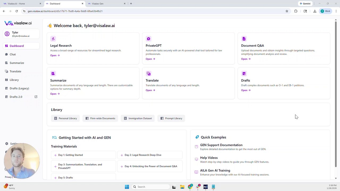
Task: Click the Gemini button in browser title bar
Action: tap(305, 4)
